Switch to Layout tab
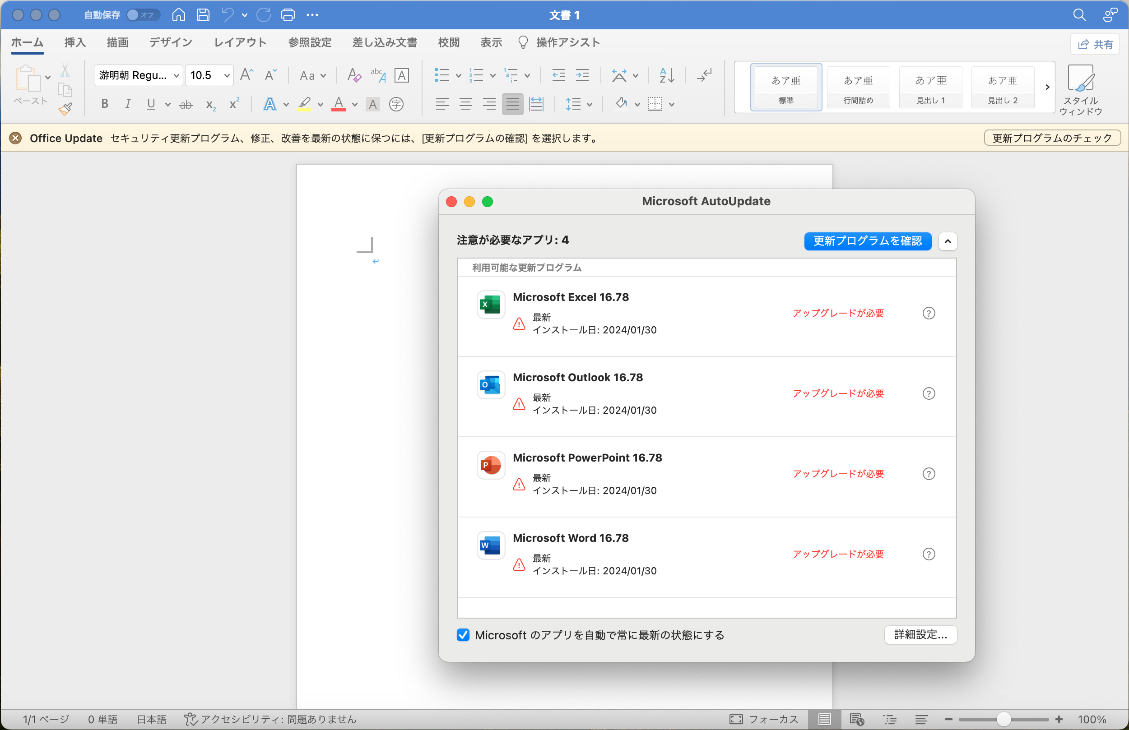1129x730 pixels. [240, 43]
